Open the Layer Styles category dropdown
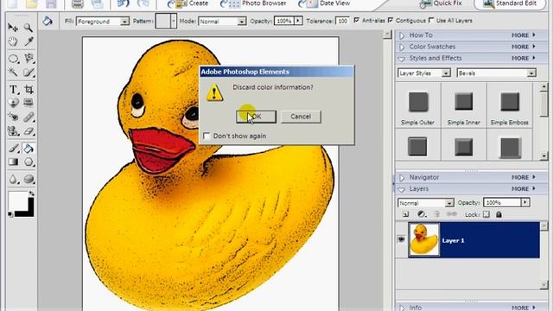 446,73
